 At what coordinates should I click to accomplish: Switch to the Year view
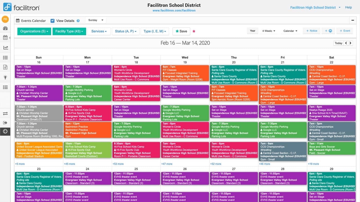[252, 31]
